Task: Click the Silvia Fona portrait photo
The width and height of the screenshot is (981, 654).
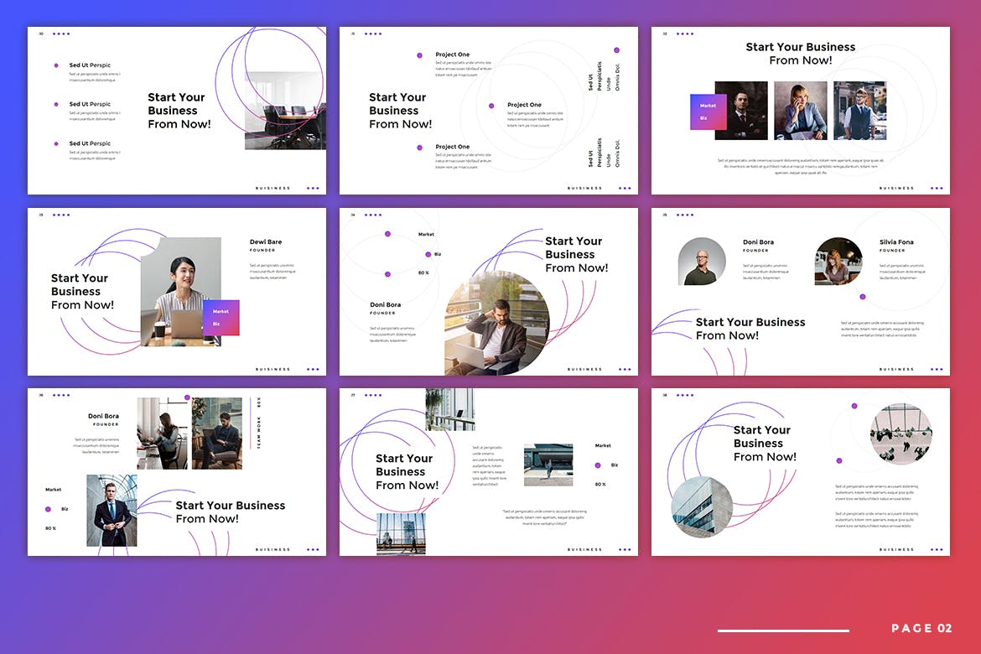Action: pyautogui.click(x=838, y=262)
